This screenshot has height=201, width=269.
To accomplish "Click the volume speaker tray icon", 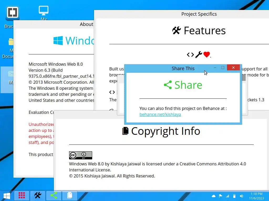I will pyautogui.click(x=241, y=196).
